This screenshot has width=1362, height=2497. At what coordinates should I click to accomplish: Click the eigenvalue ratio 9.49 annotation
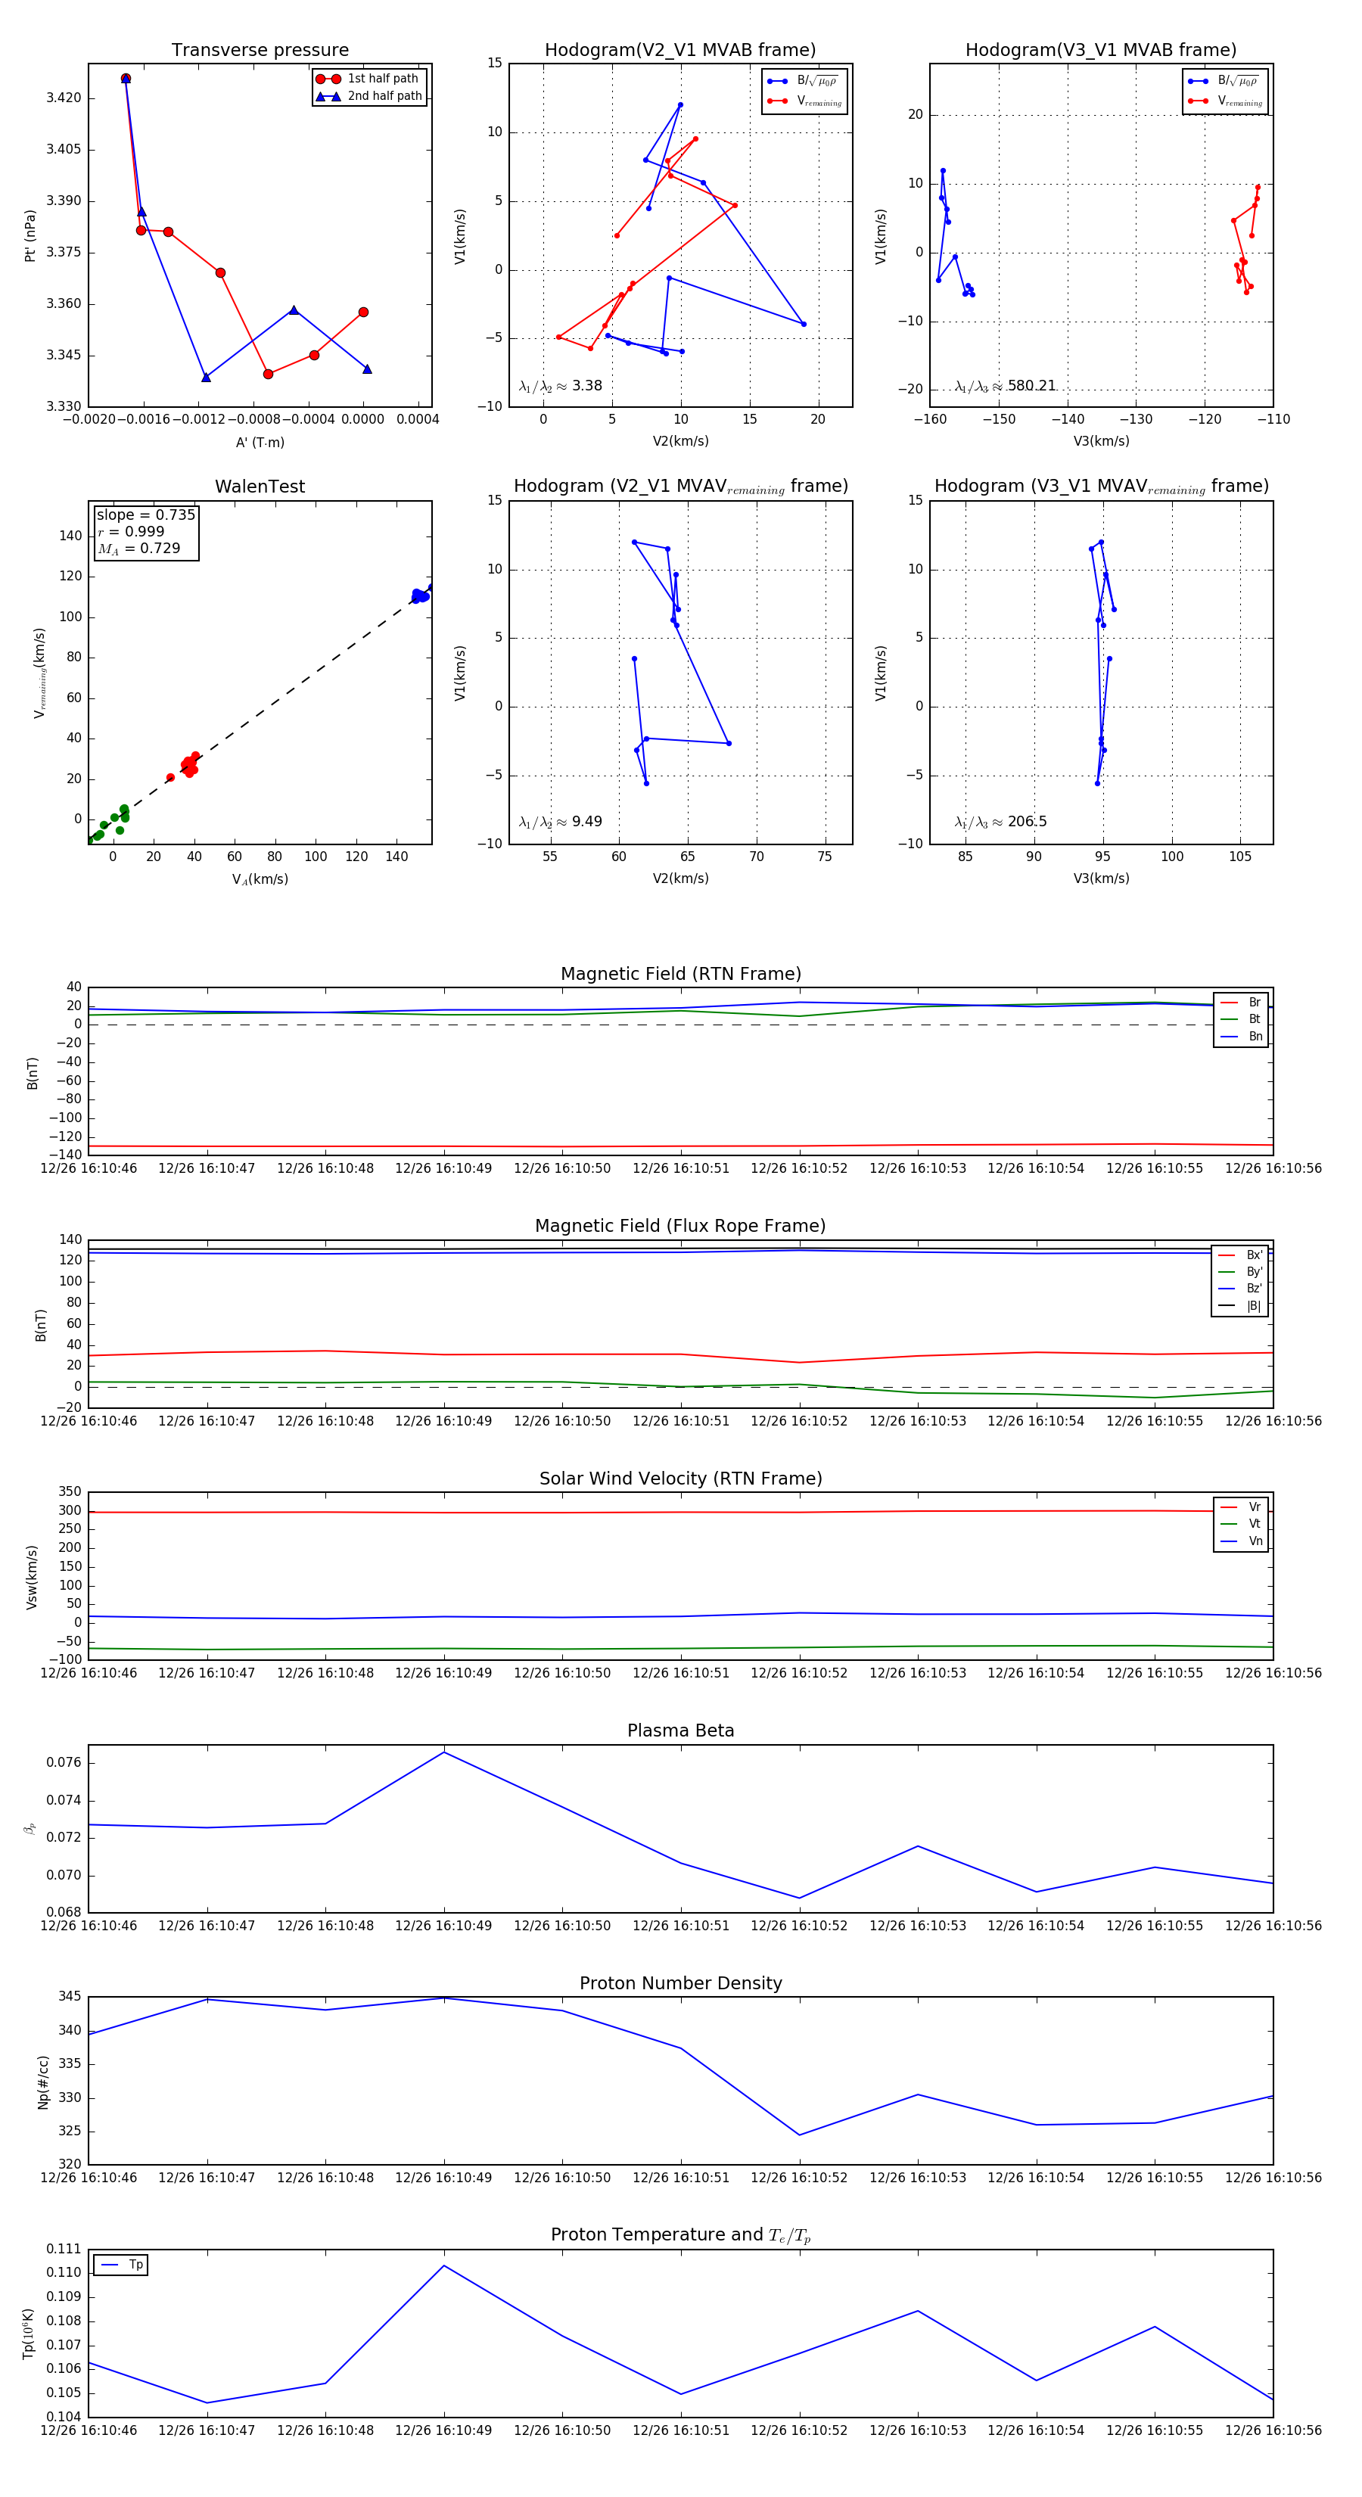560,822
